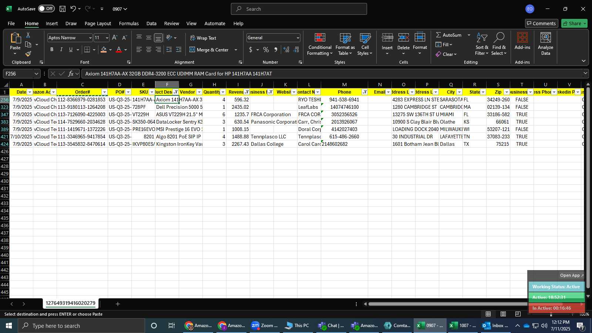This screenshot has width=592, height=333.
Task: Open Conditional Formatting
Action: coord(320,44)
